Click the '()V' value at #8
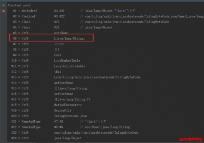Screen dimensions: 204x143 pyautogui.click(x=57, y=50)
